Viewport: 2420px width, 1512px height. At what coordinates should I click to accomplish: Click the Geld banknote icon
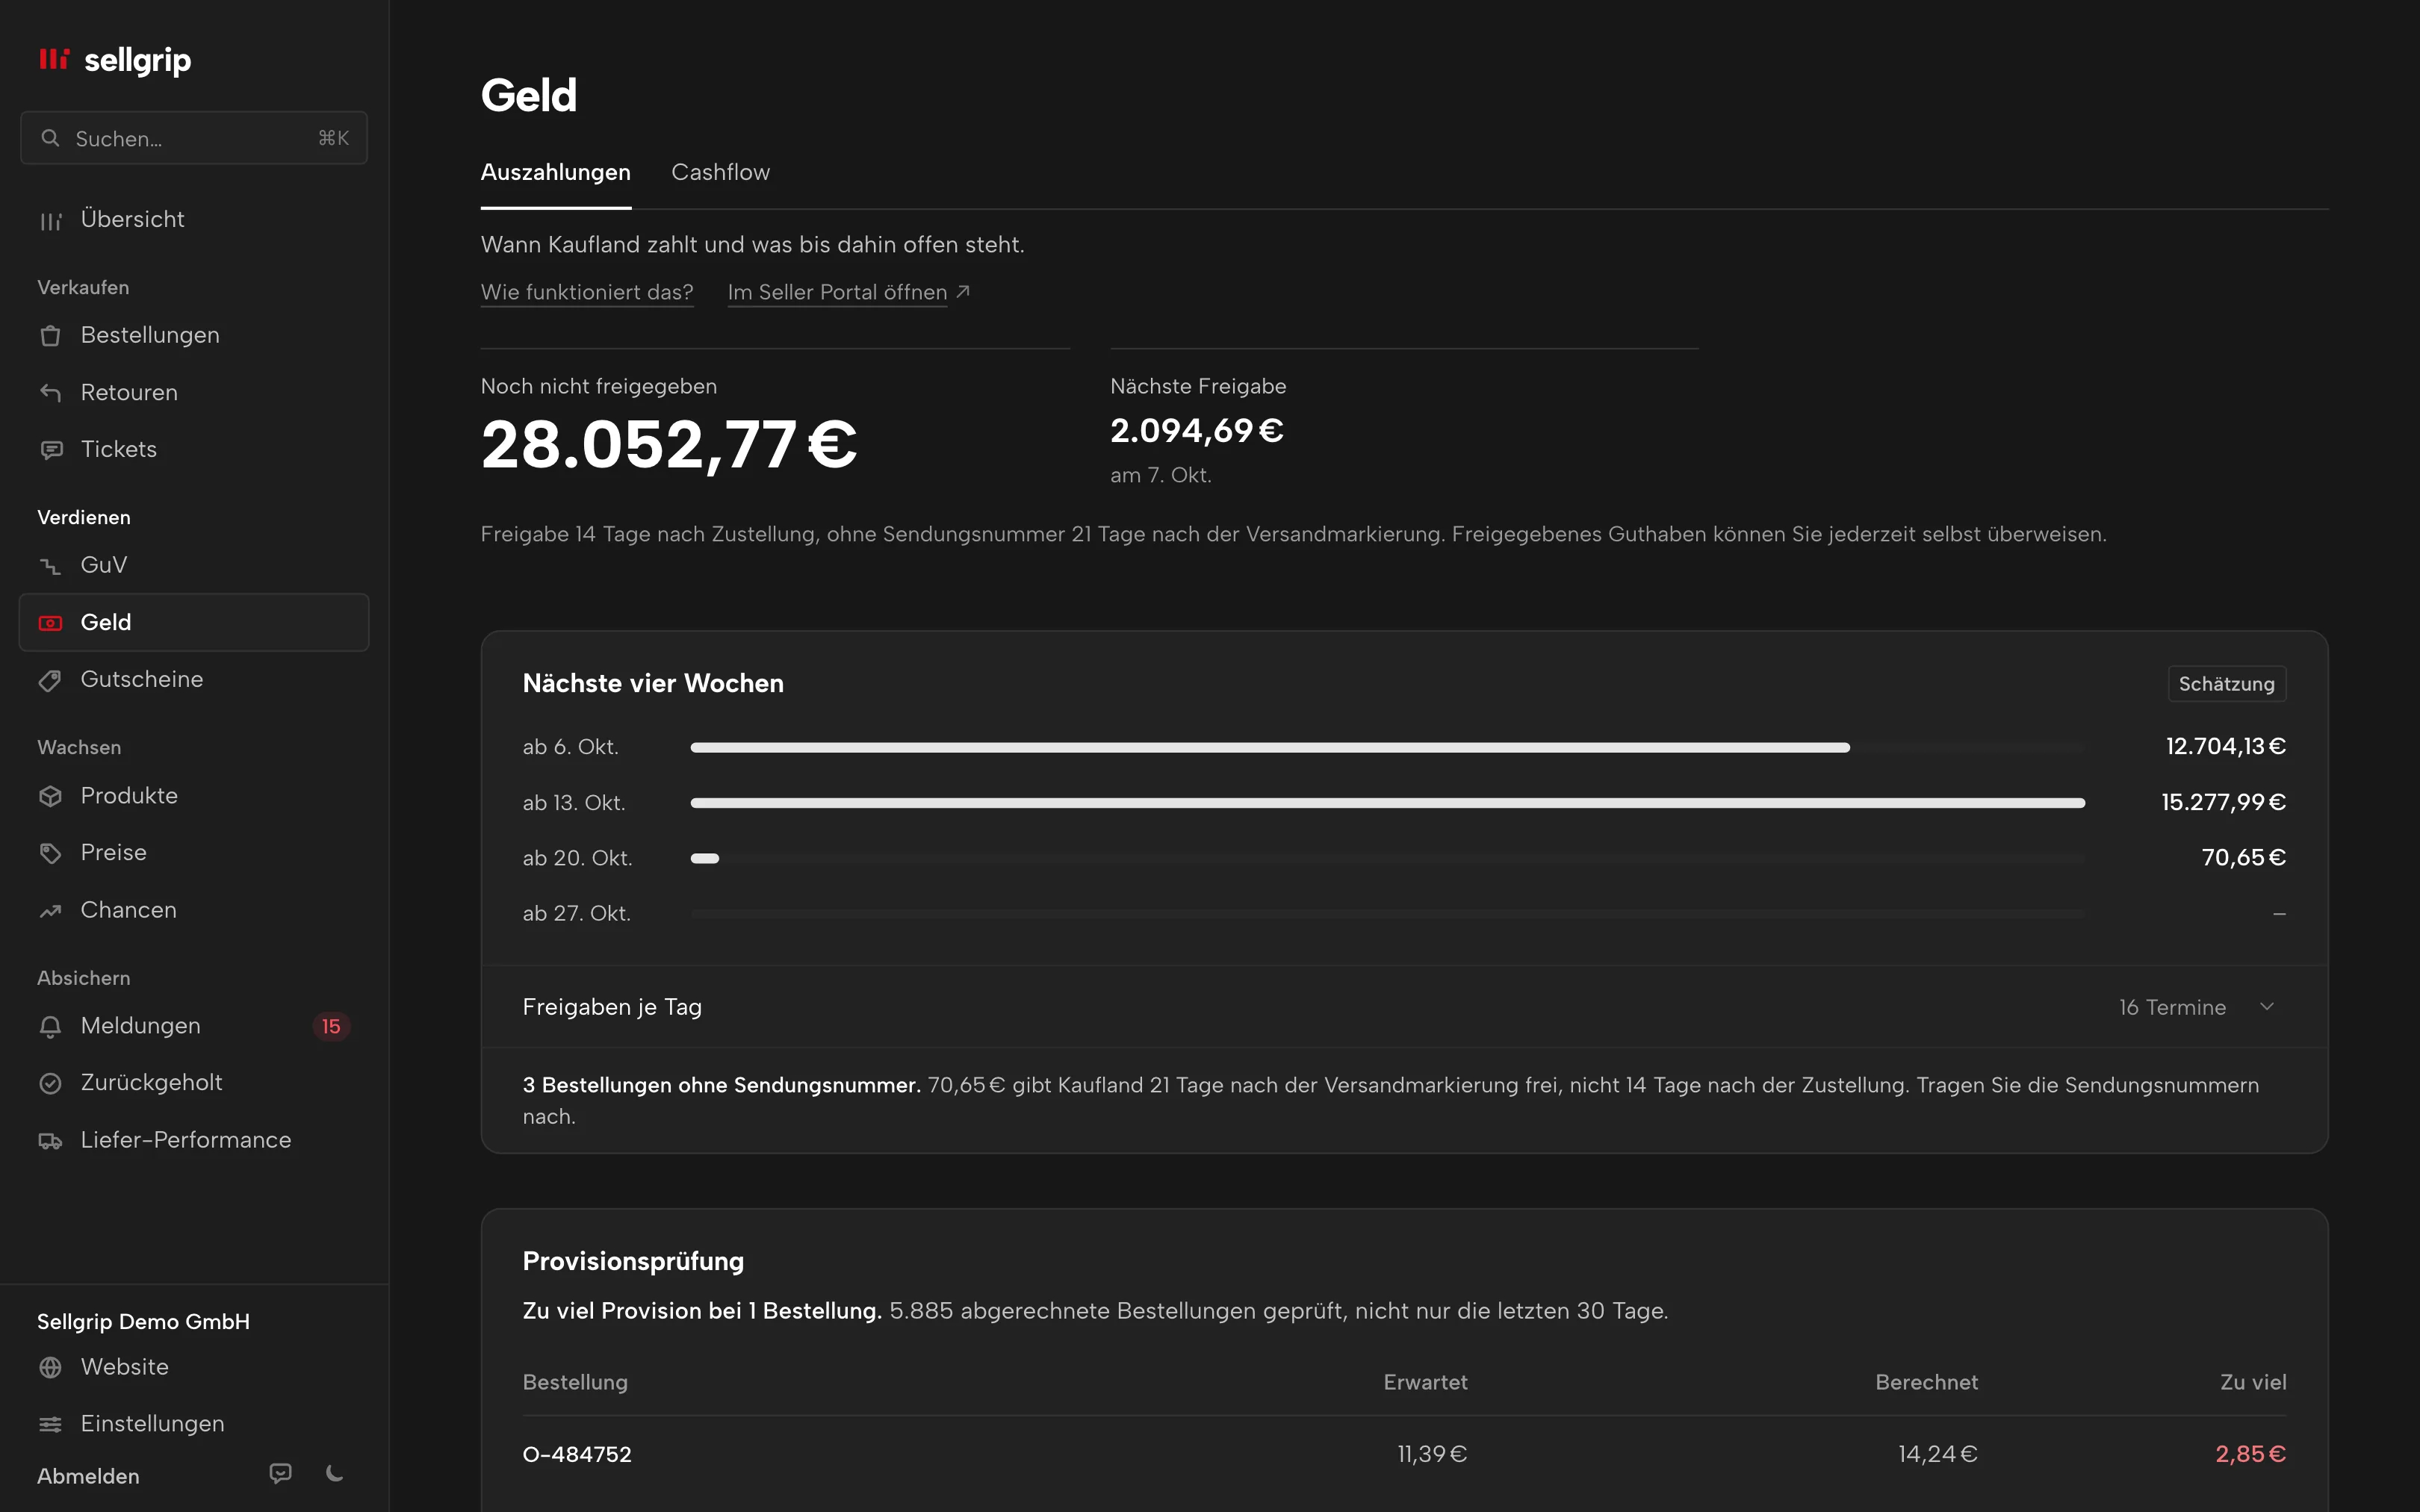pyautogui.click(x=50, y=623)
